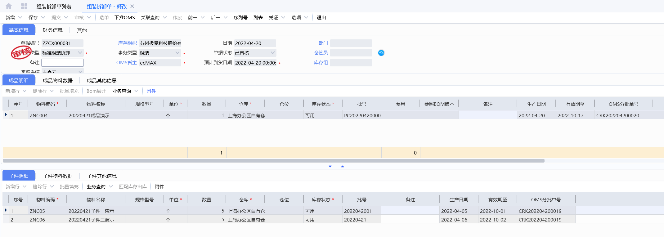This screenshot has width=664, height=237.
Task: Select the 2022-04-06 production date cell
Action: (459, 220)
